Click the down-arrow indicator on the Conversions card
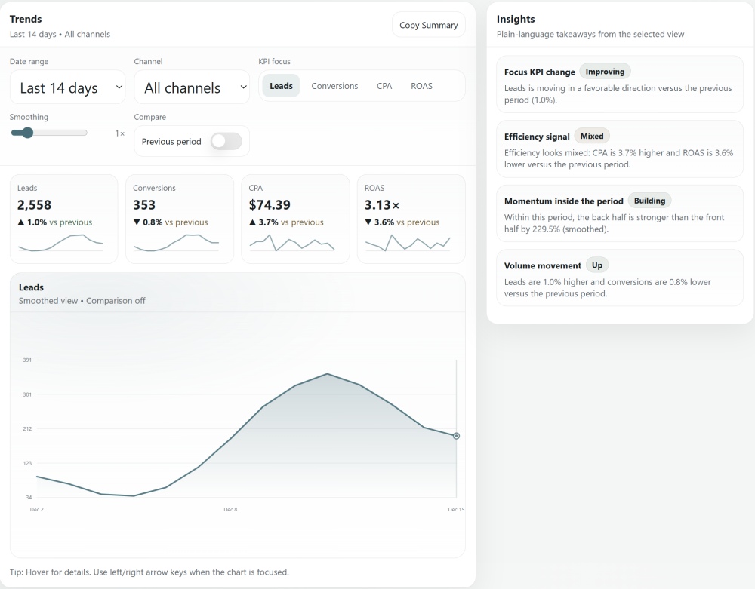The height and width of the screenshot is (589, 755). pos(134,222)
